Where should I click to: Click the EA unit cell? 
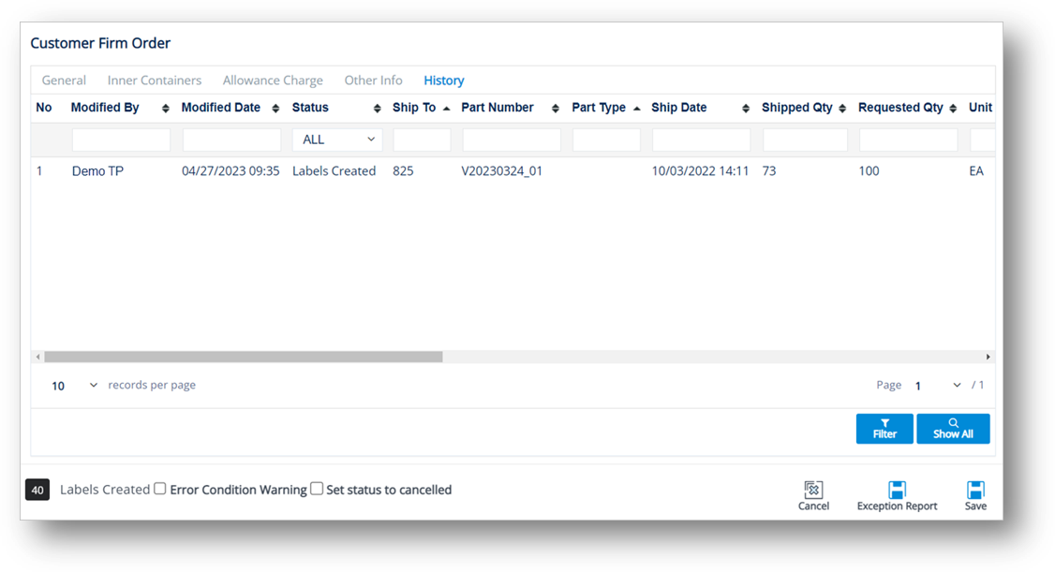tap(976, 170)
